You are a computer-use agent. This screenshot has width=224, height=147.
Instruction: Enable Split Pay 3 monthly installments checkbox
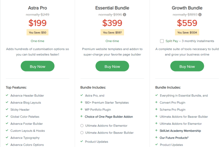pyautogui.click(x=162, y=41)
